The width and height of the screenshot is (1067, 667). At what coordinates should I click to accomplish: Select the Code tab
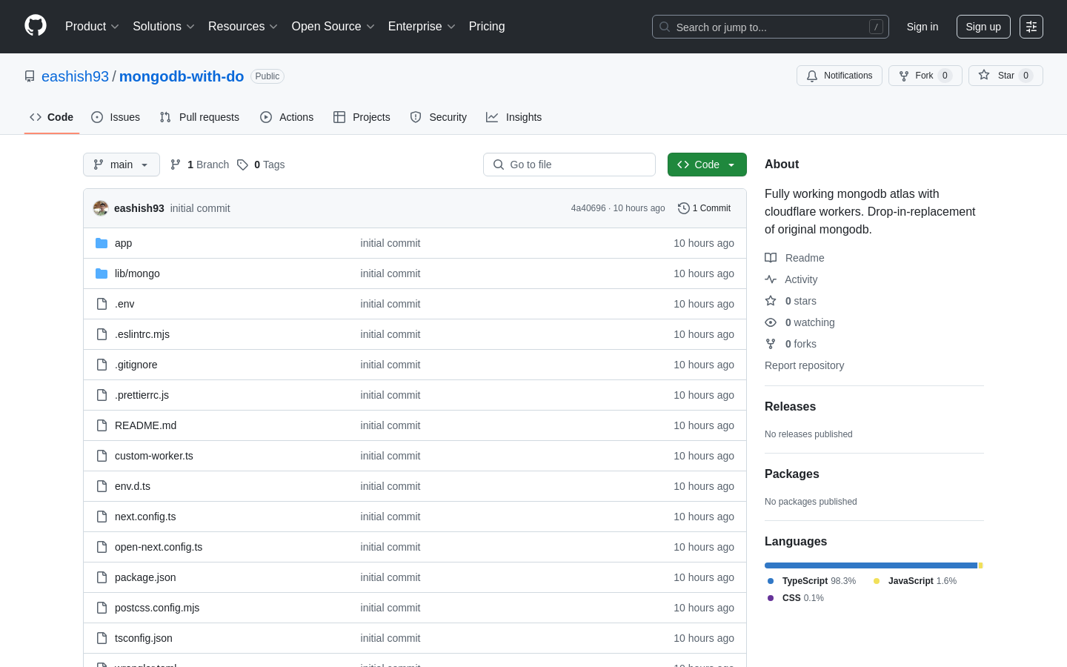pos(52,117)
